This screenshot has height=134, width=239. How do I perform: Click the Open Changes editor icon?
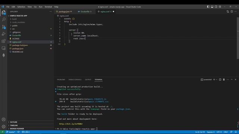[228, 12]
